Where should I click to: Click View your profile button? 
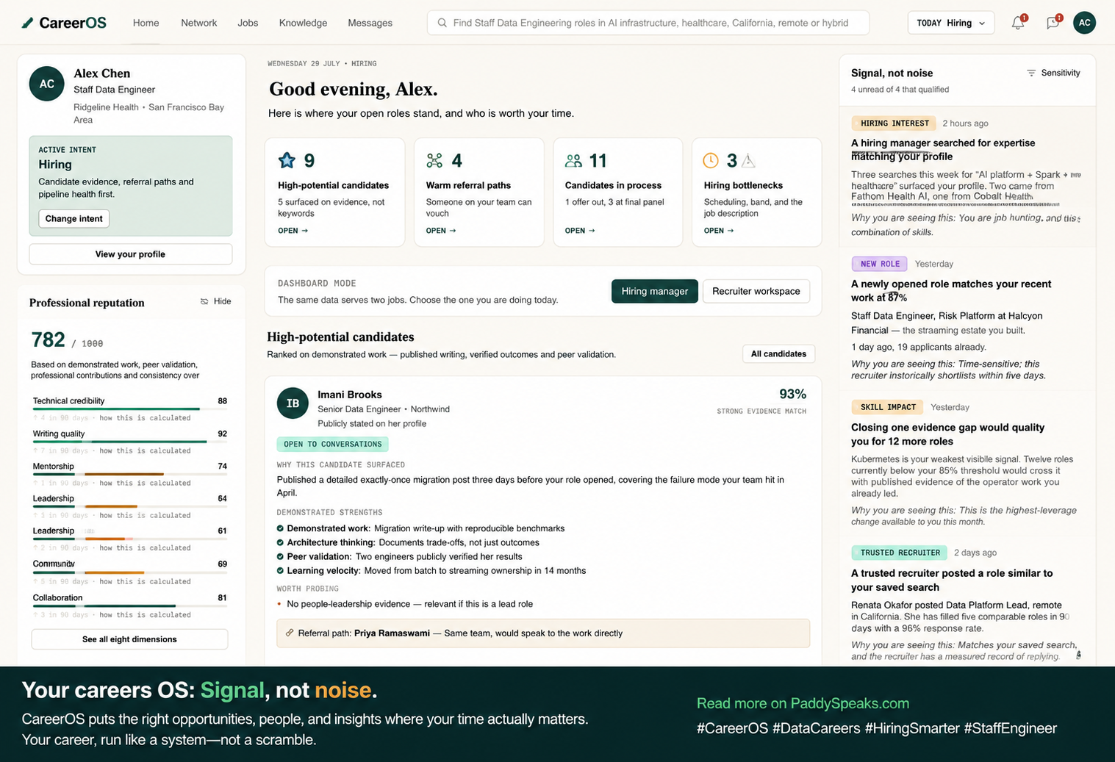tap(130, 254)
